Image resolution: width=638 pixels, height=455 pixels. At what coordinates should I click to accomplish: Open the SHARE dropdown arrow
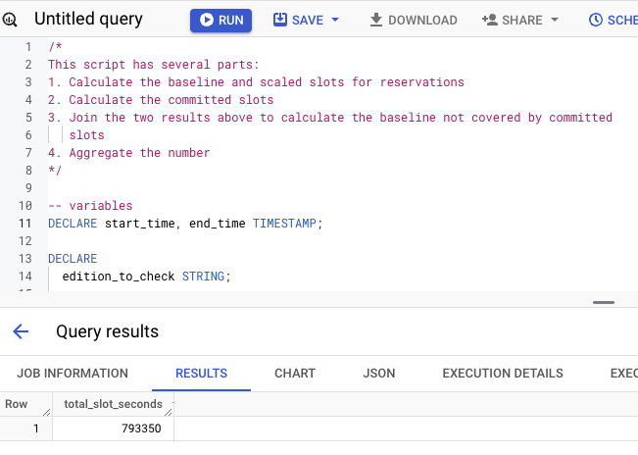[554, 20]
